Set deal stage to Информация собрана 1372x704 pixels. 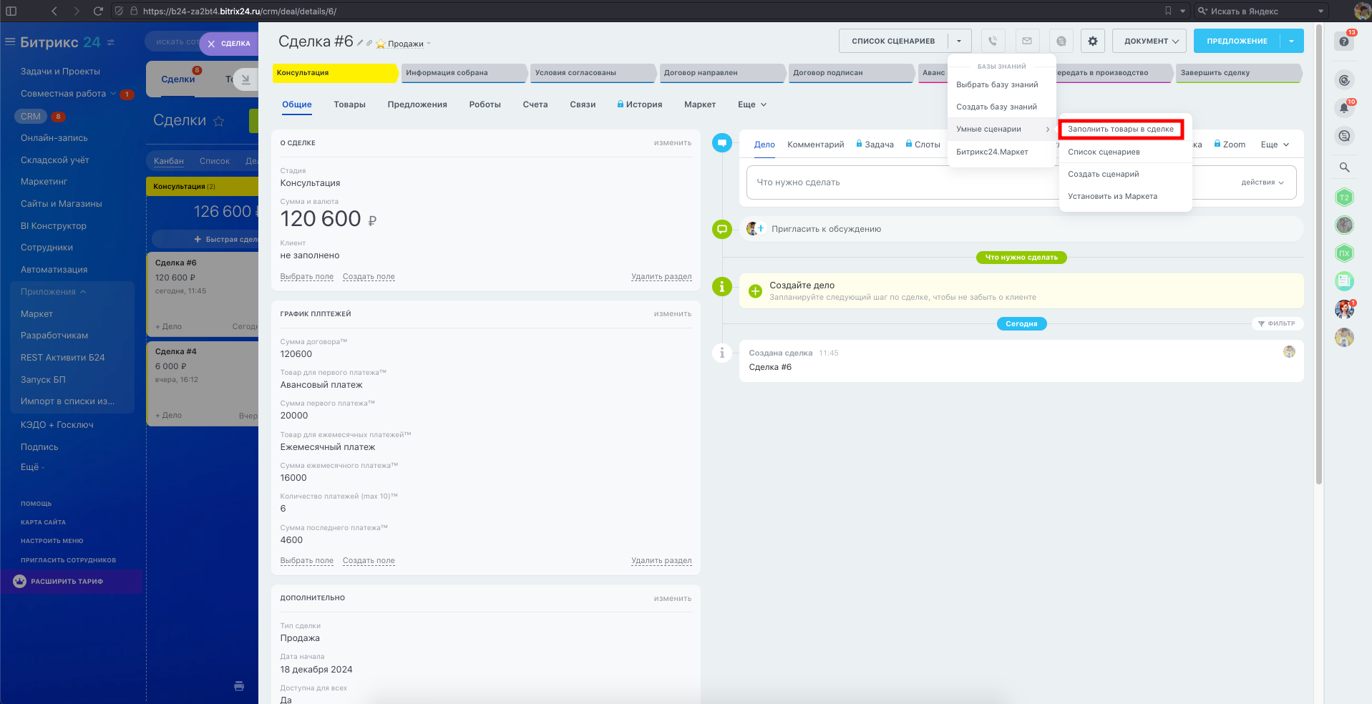[465, 73]
